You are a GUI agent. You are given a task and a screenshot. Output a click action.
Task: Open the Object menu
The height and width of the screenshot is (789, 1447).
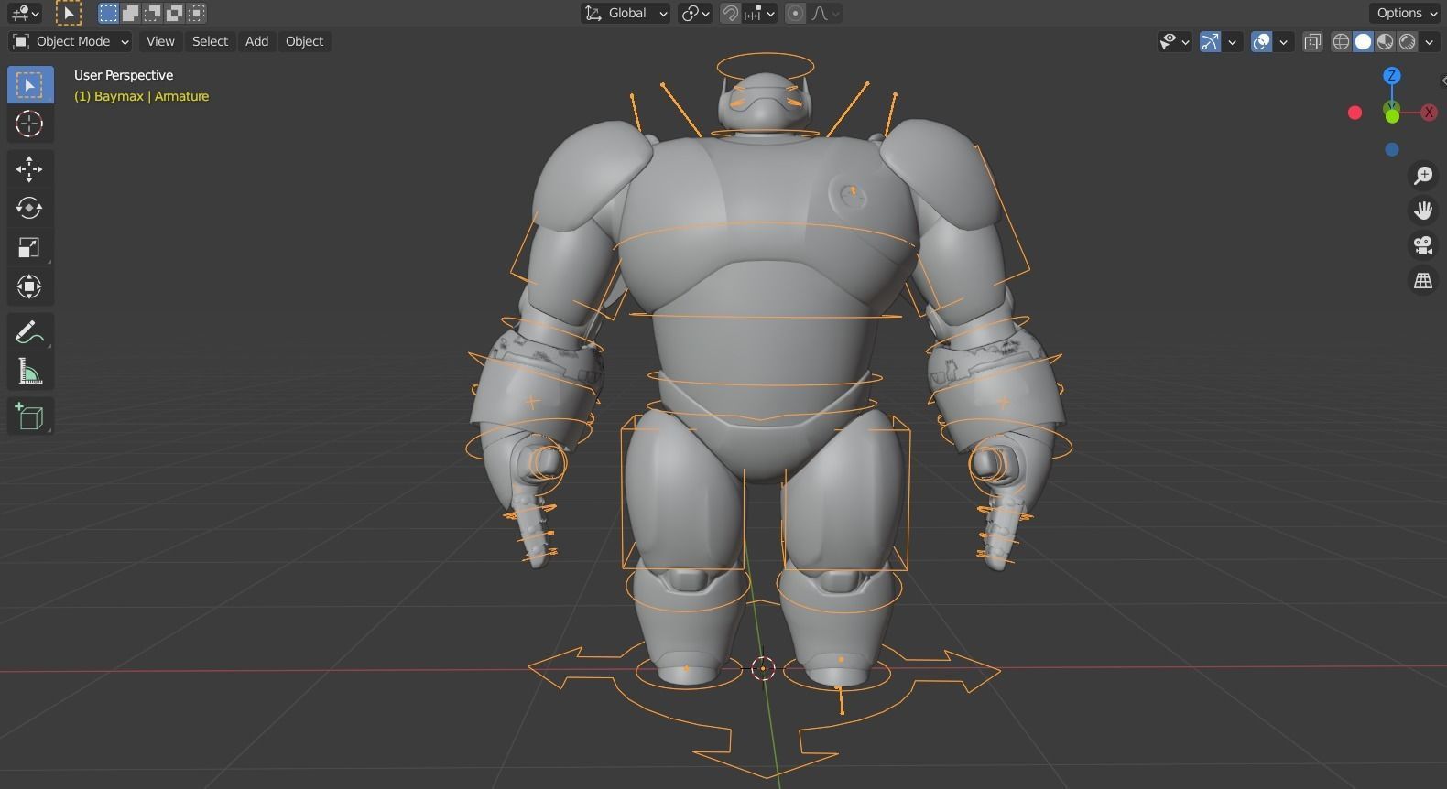(304, 41)
